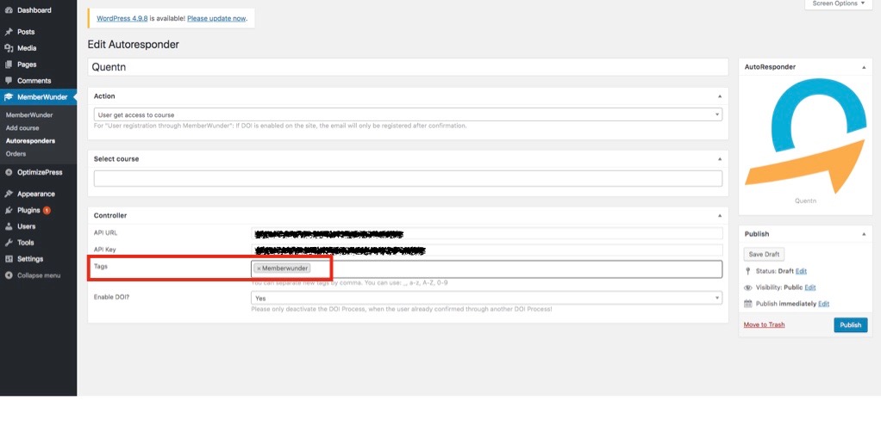Collapse the Select course panel
Viewport: 881px width, 432px height.
[x=719, y=159]
